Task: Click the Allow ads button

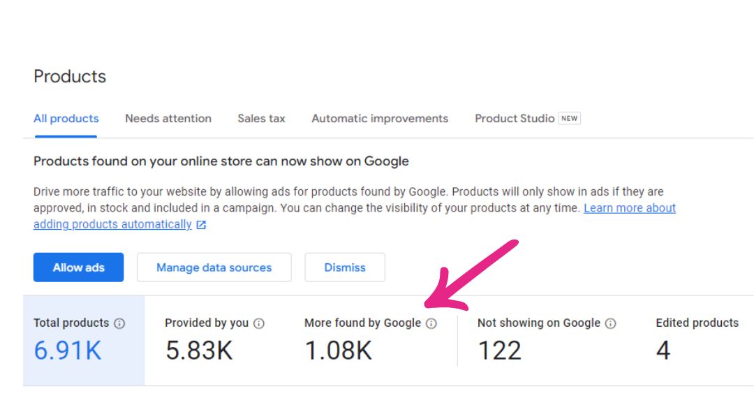Action: click(x=78, y=267)
